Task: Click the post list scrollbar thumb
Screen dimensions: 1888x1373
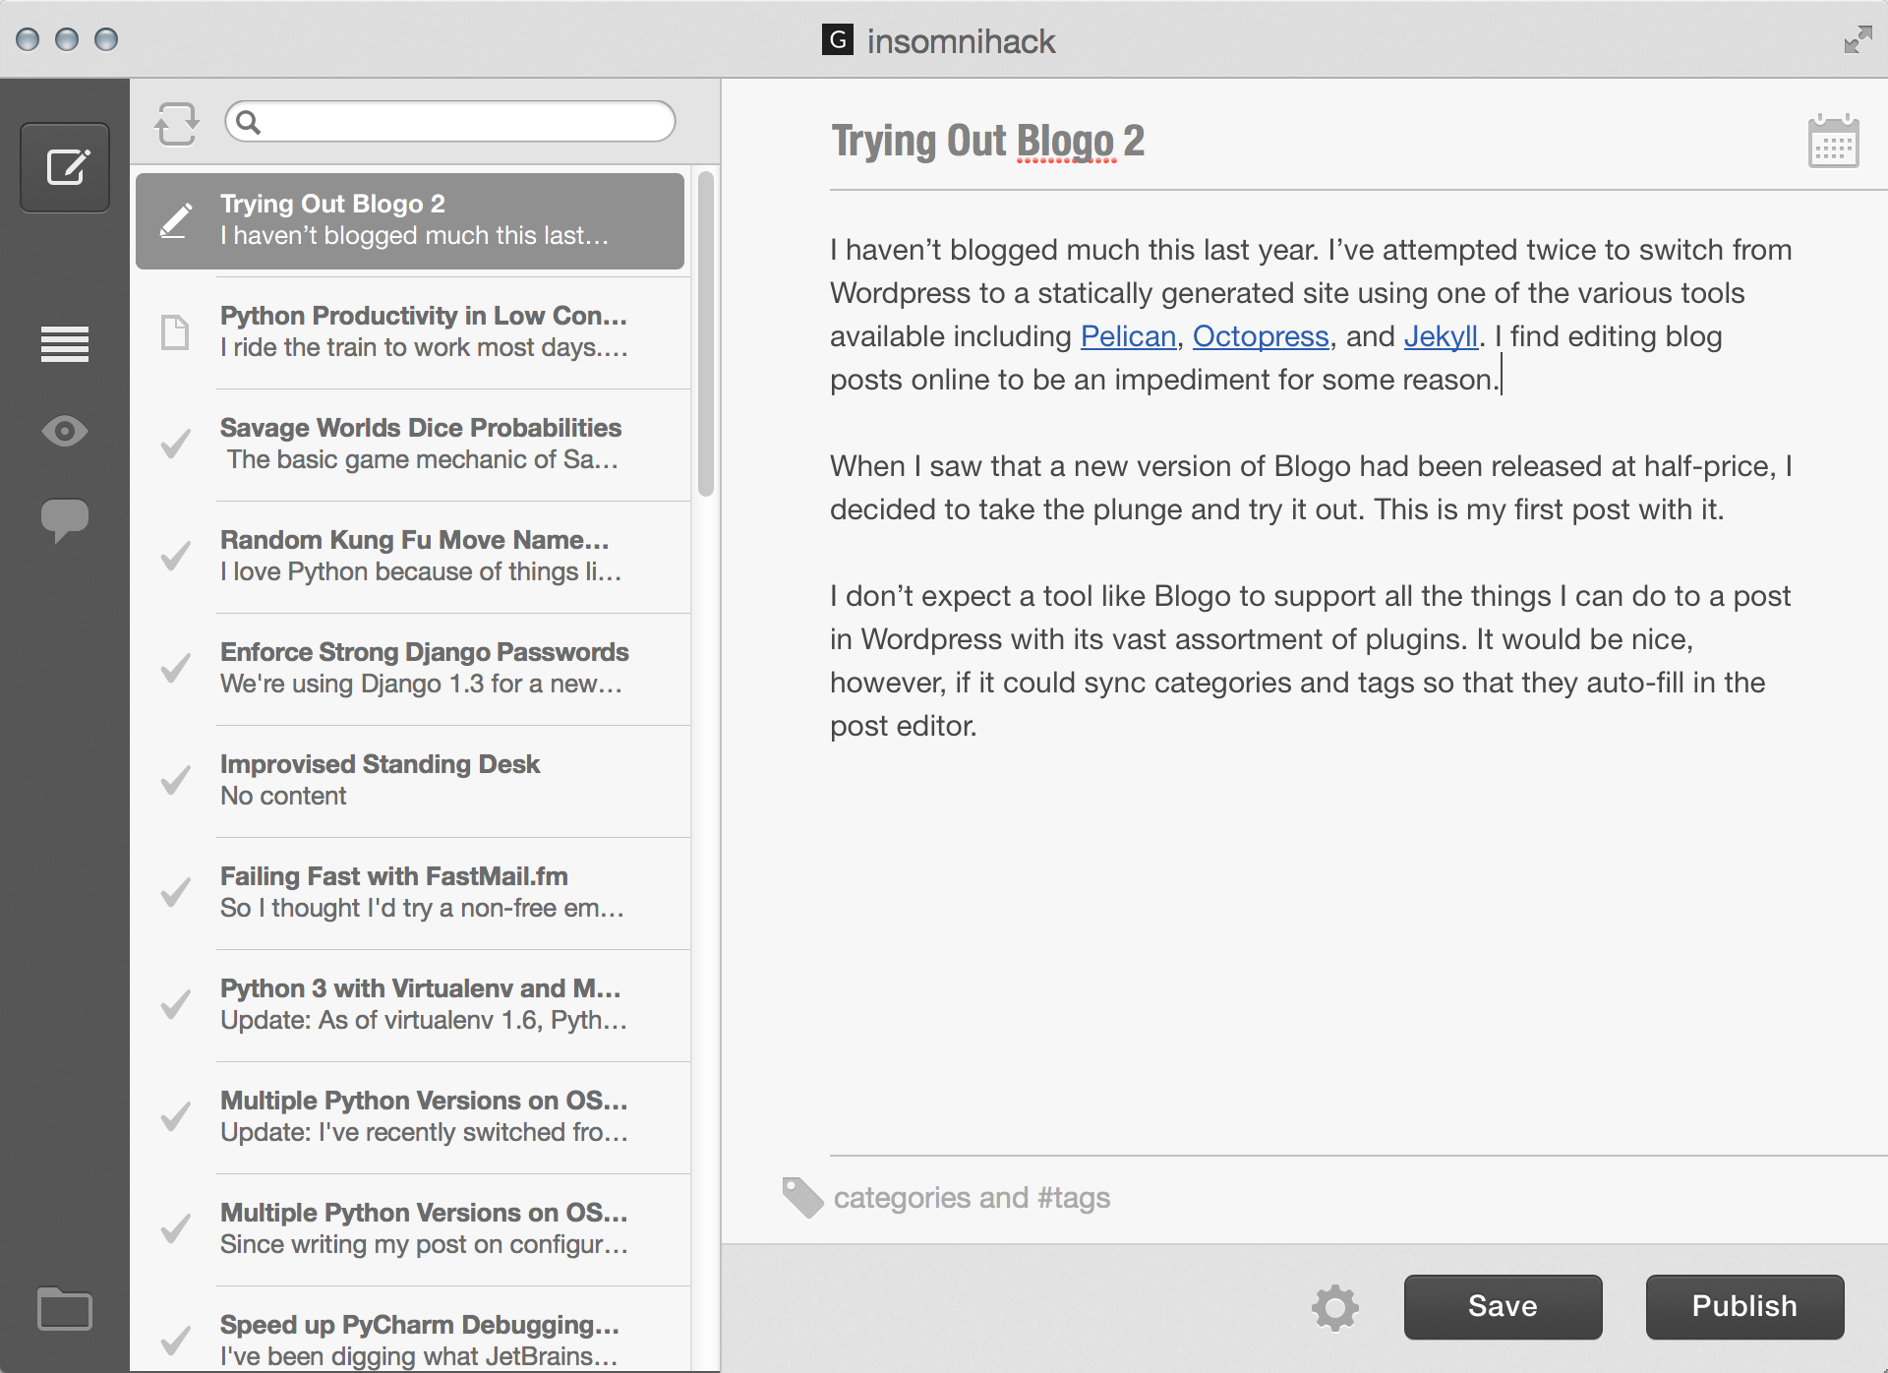Action: click(x=705, y=334)
